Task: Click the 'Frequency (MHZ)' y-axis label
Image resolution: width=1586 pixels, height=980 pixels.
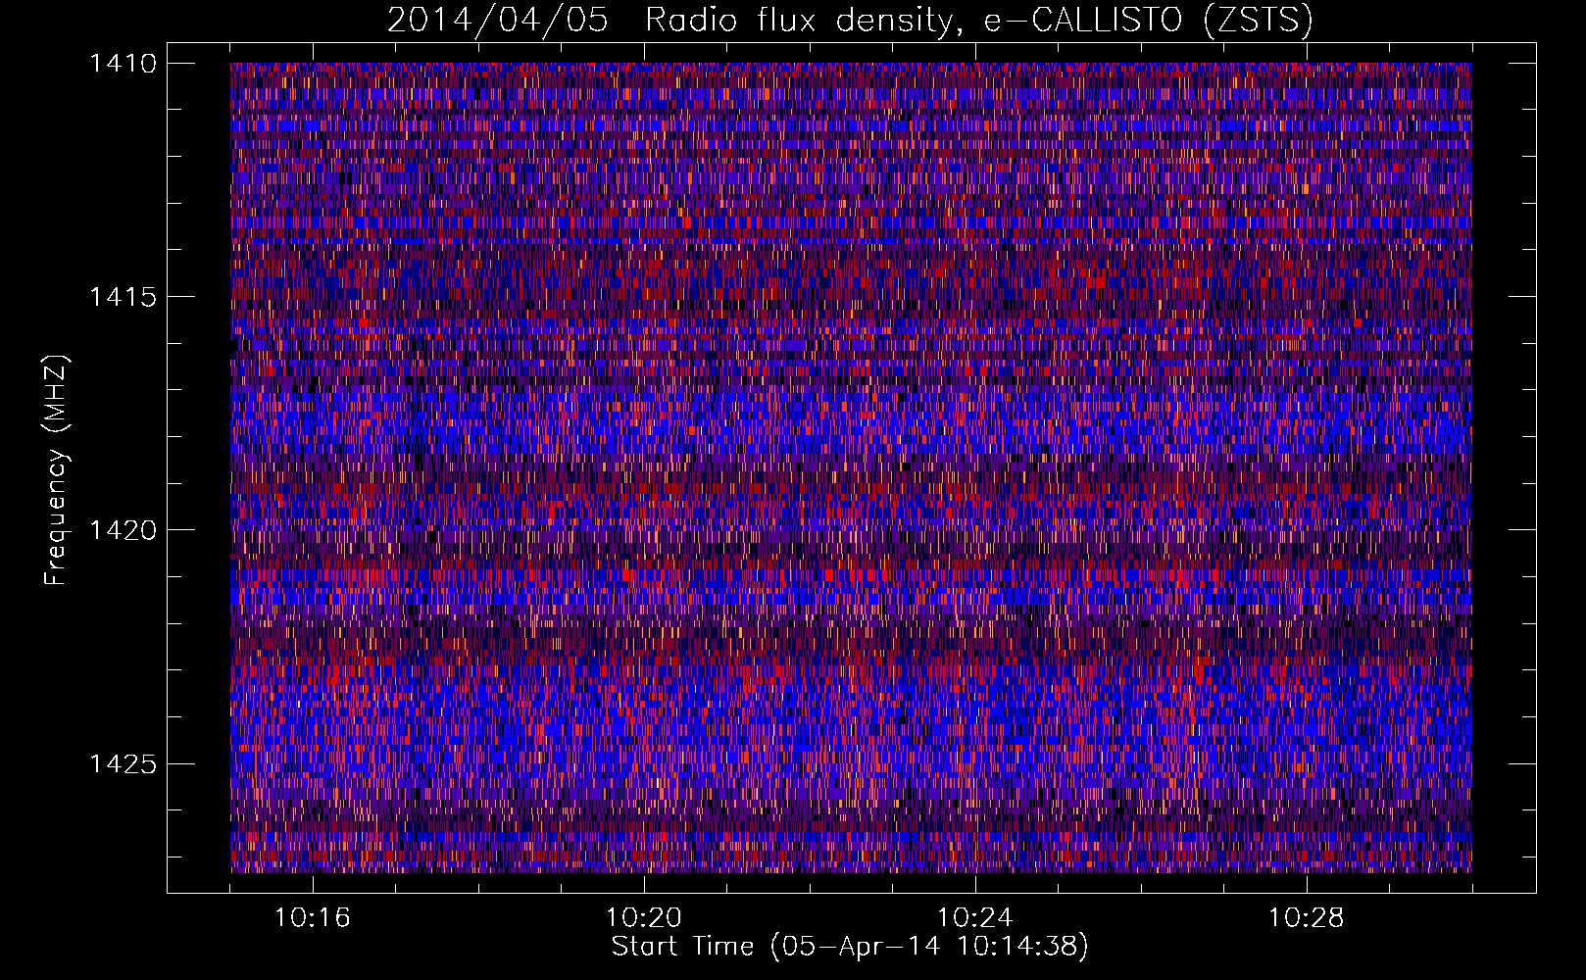Action: [57, 471]
